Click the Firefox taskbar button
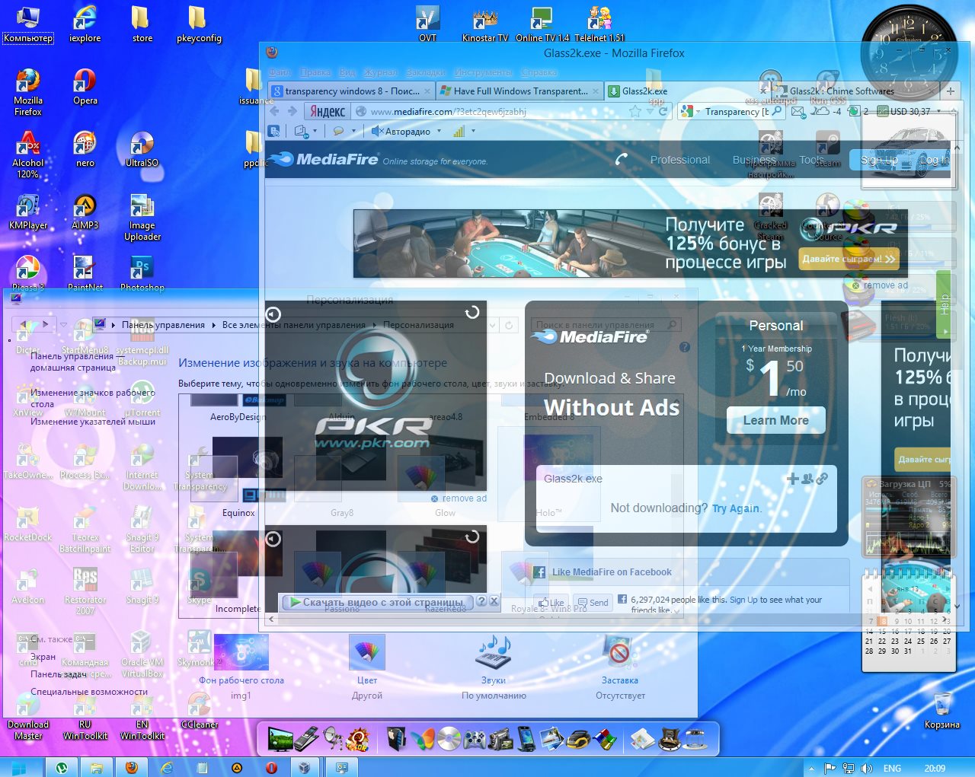The width and height of the screenshot is (975, 777). 131,768
